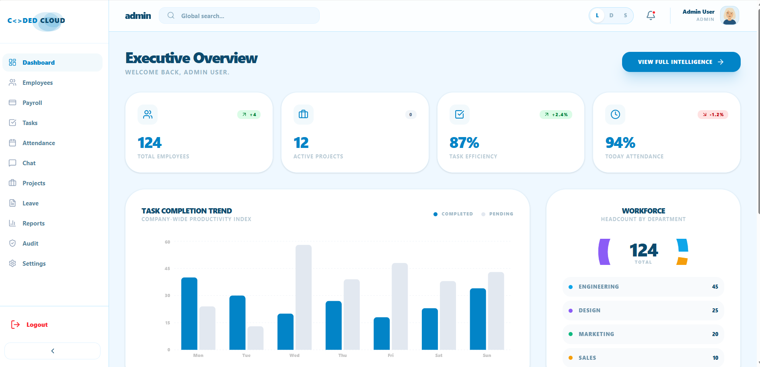Screen dimensions: 760x367
Task: Click the Reports bar chart icon
Action: pos(12,223)
